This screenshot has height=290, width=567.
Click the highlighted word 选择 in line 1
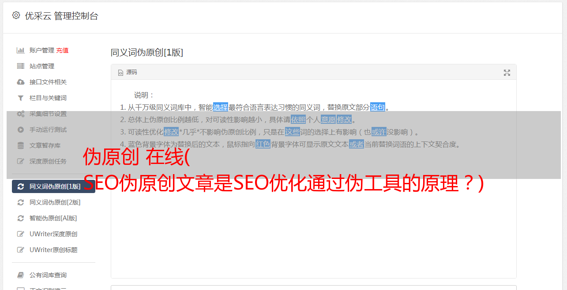pyautogui.click(x=221, y=107)
